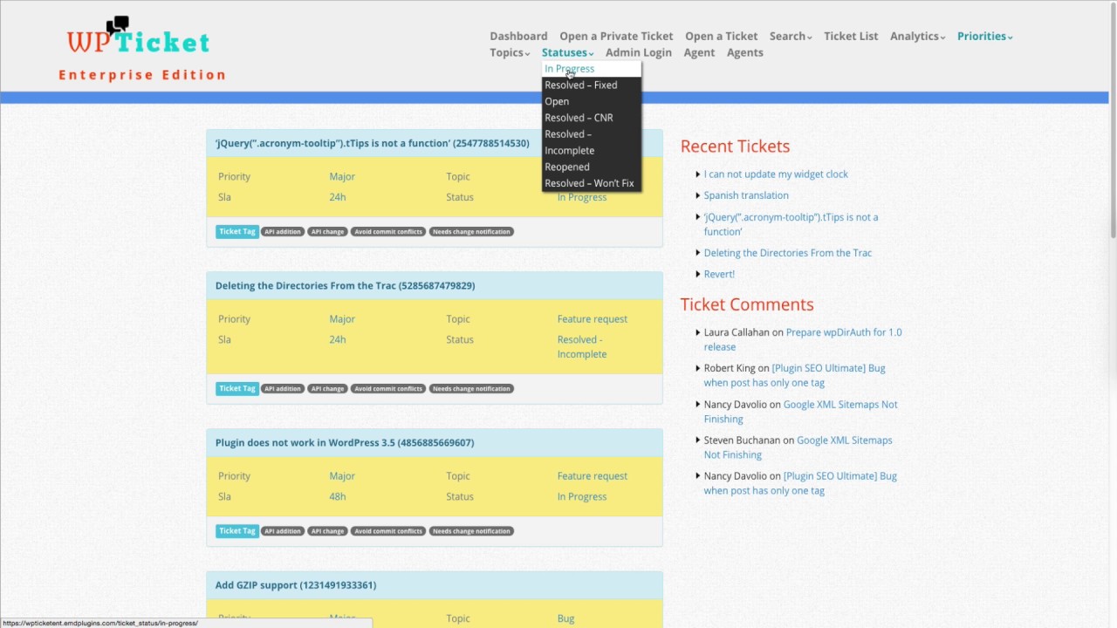This screenshot has width=1117, height=628.
Task: Select Reopened in the status list
Action: pos(567,167)
